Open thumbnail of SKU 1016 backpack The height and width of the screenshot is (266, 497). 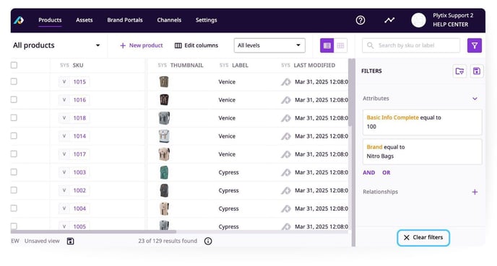[x=164, y=100]
